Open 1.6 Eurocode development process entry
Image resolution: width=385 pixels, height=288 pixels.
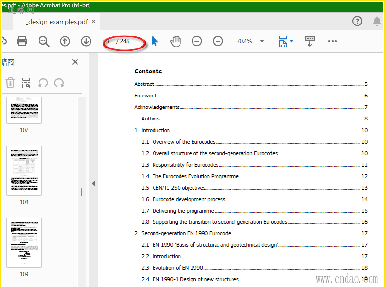[x=255, y=199]
